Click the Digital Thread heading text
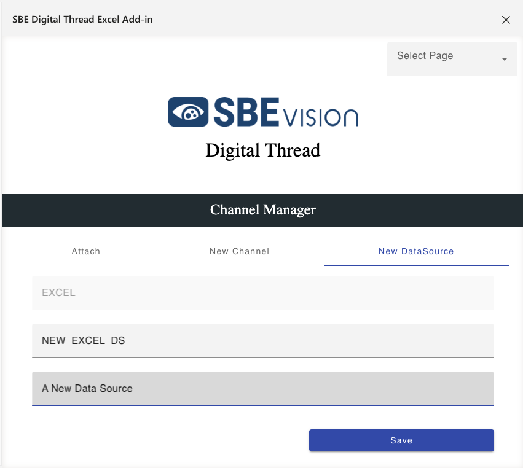Image resolution: width=523 pixels, height=468 pixels. 262,150
